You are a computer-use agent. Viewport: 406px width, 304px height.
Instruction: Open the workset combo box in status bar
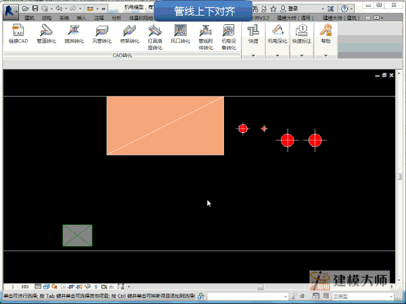[248, 297]
